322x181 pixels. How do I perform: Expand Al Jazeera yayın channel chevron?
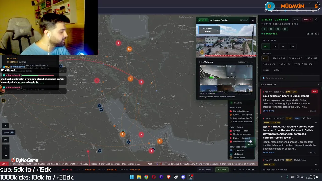click(x=218, y=30)
